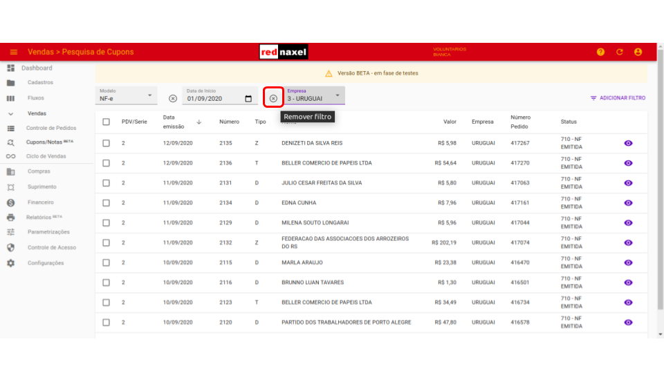Viewport: 664px width, 373px height.
Task: Sort by the Número column header
Action: [229, 122]
